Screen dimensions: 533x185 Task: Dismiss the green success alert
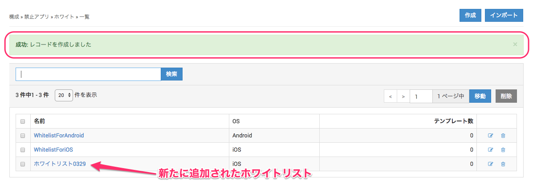[515, 44]
